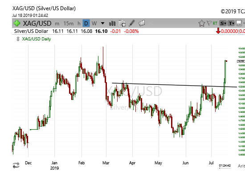Click the Silver/US Dollar name text

[31, 31]
